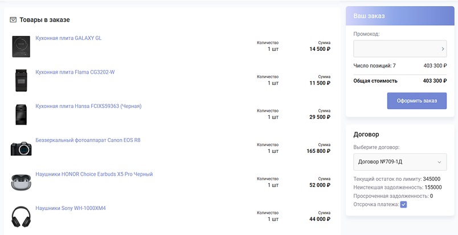The image size is (458, 235).
Task: Click inside the Промокод input field
Action: (x=396, y=49)
